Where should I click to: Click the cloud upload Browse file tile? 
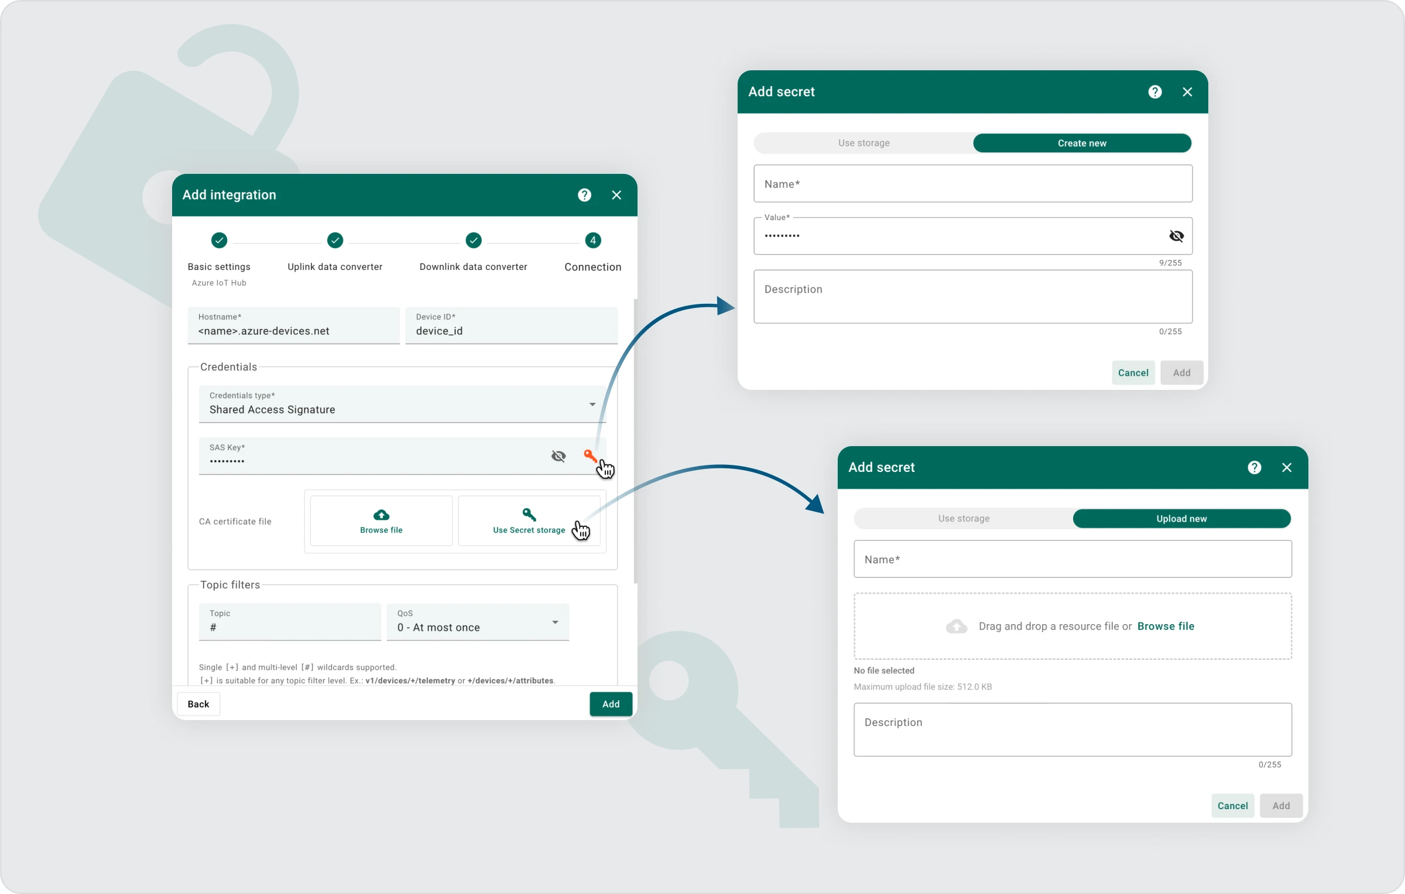[381, 521]
